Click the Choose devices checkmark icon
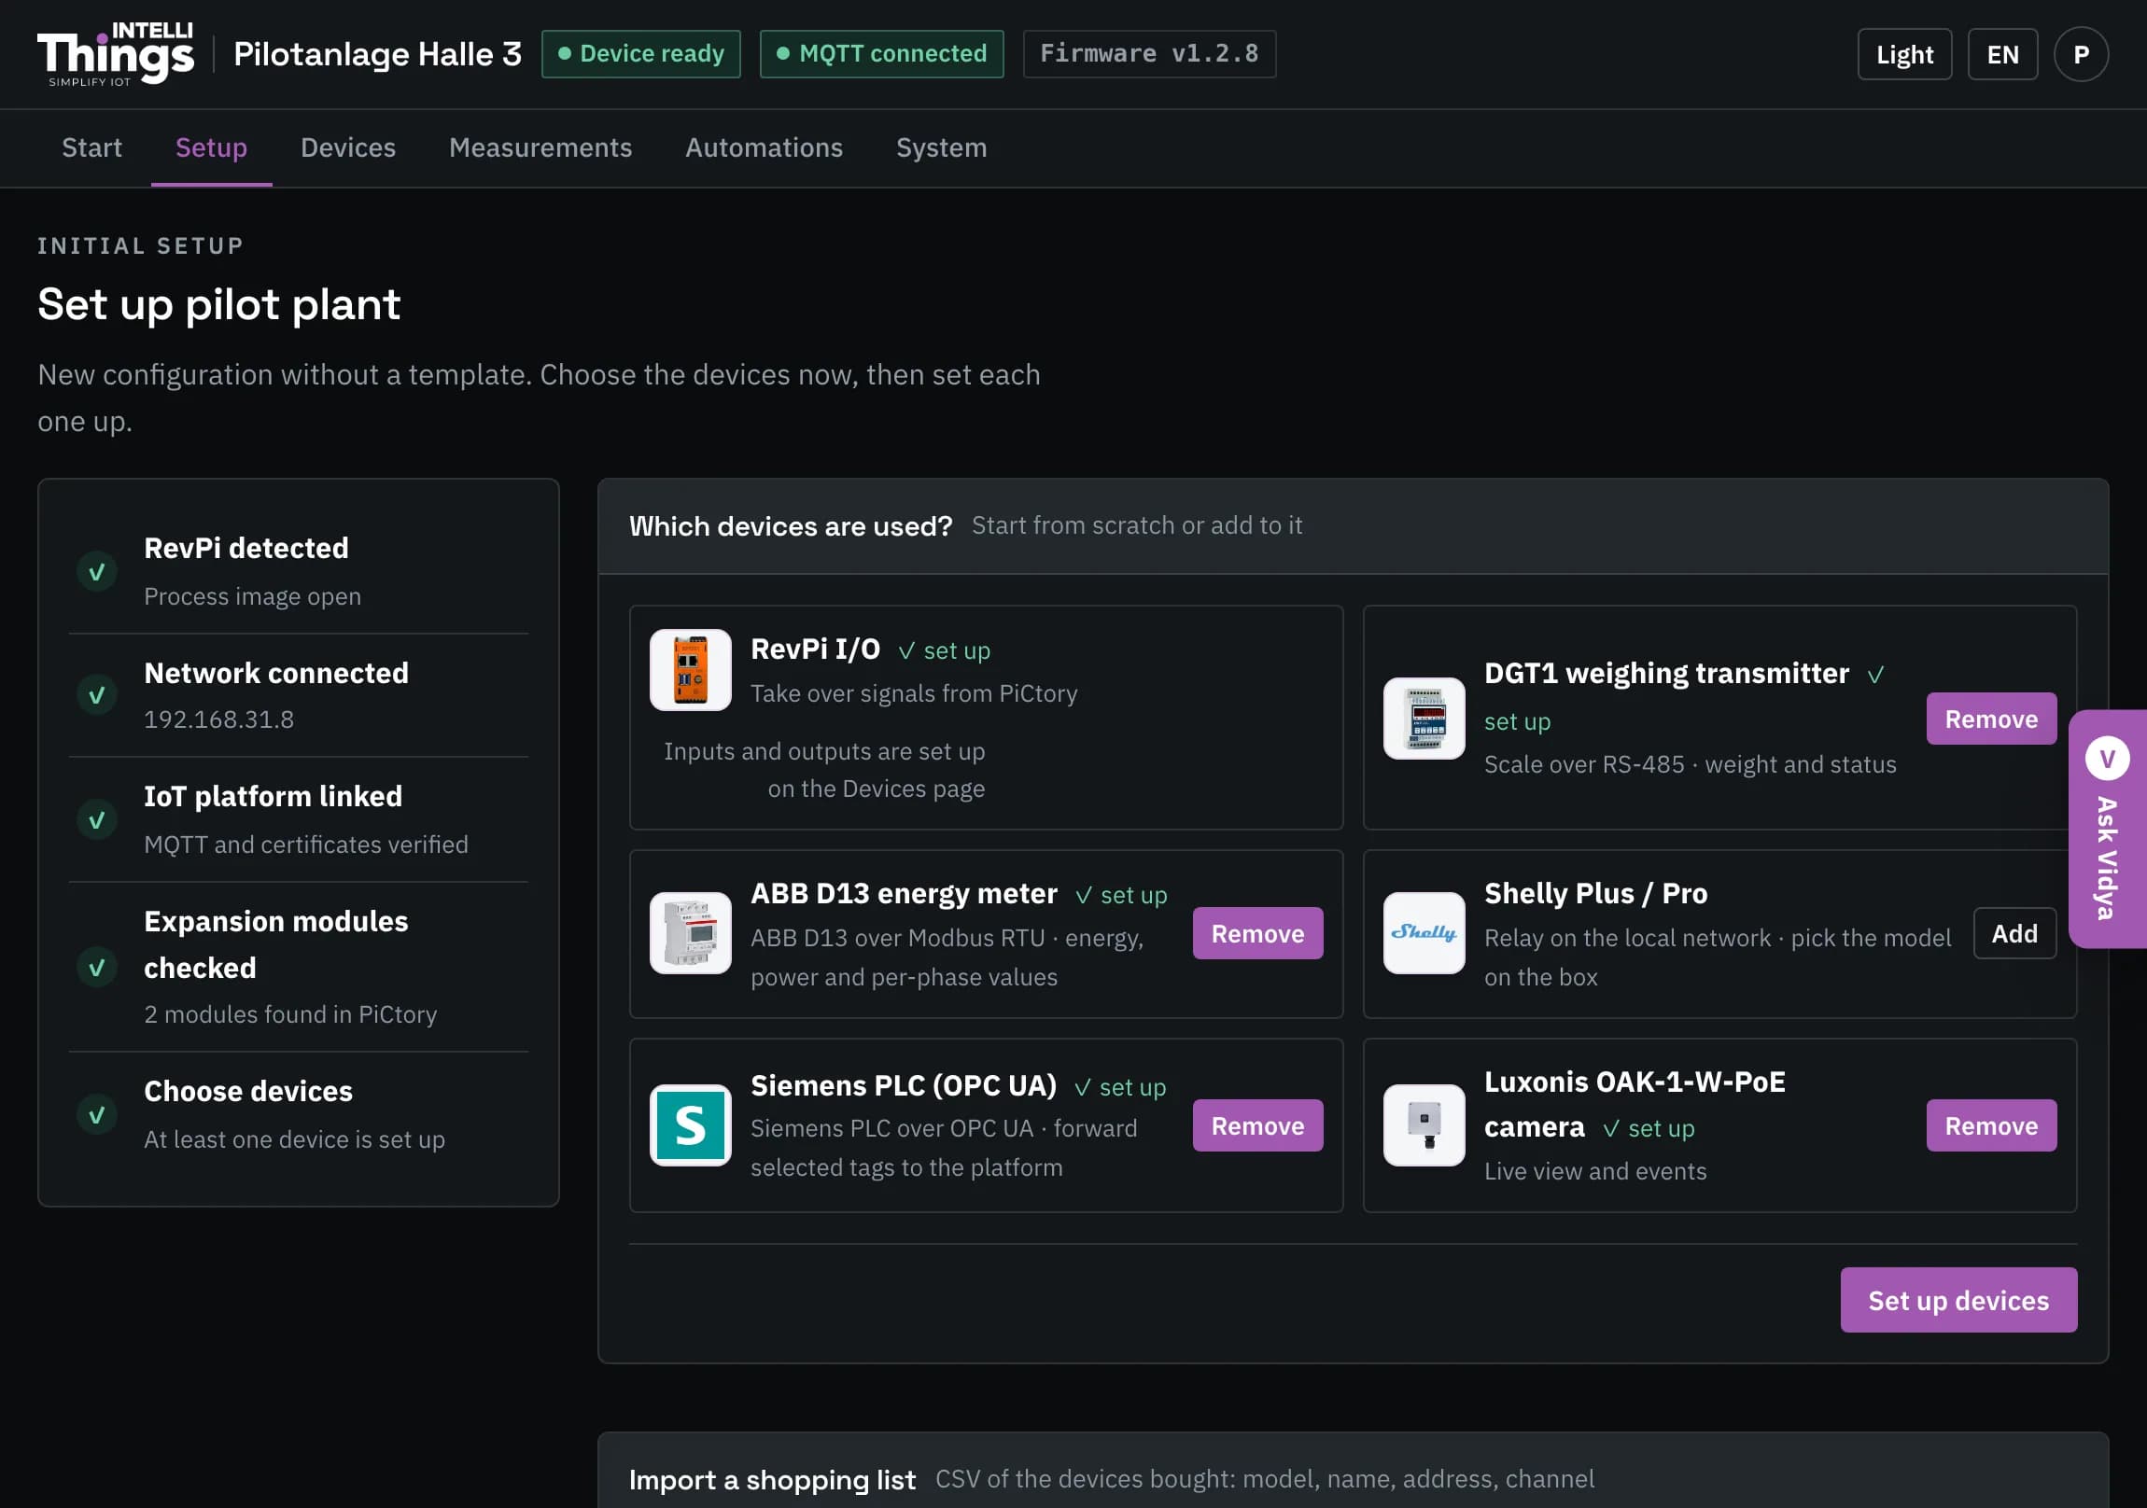 pyautogui.click(x=96, y=1114)
